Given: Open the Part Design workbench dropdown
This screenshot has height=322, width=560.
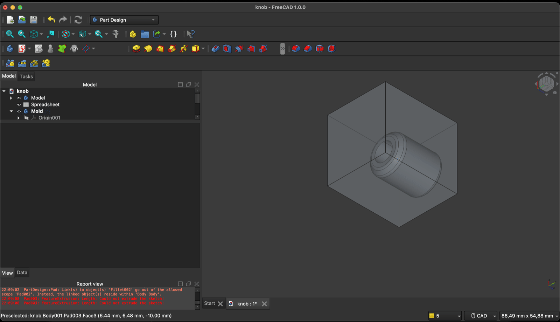Looking at the screenshot, I should click(x=124, y=20).
